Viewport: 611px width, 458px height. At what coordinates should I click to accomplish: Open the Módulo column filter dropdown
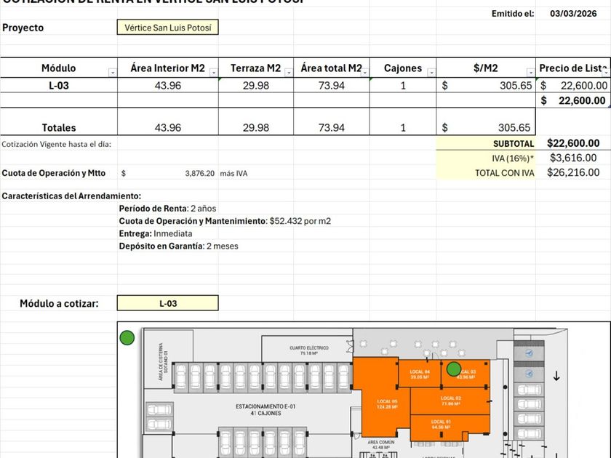point(113,73)
